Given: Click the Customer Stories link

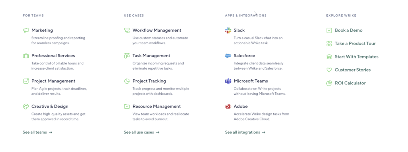Looking at the screenshot, I should tap(353, 70).
